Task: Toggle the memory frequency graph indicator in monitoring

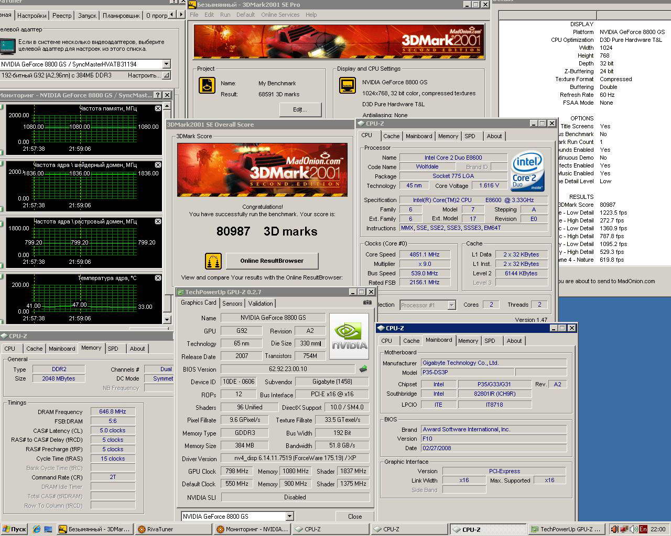Action: [2, 107]
